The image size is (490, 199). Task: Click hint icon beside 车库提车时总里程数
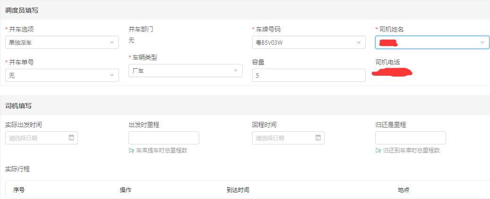pyautogui.click(x=131, y=151)
